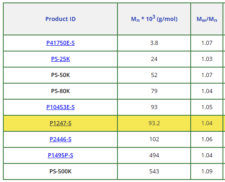Click the Mn value 494 cell
The image size is (225, 182).
[154, 155]
